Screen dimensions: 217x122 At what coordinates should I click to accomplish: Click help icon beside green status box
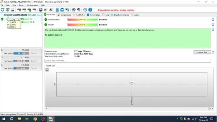[x=213, y=30]
